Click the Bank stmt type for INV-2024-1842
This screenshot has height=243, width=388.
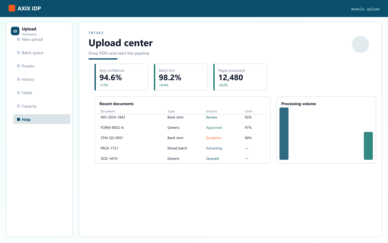(176, 117)
